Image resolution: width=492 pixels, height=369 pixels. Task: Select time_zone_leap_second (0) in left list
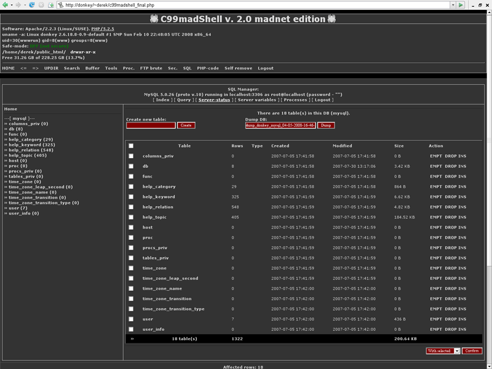point(41,187)
